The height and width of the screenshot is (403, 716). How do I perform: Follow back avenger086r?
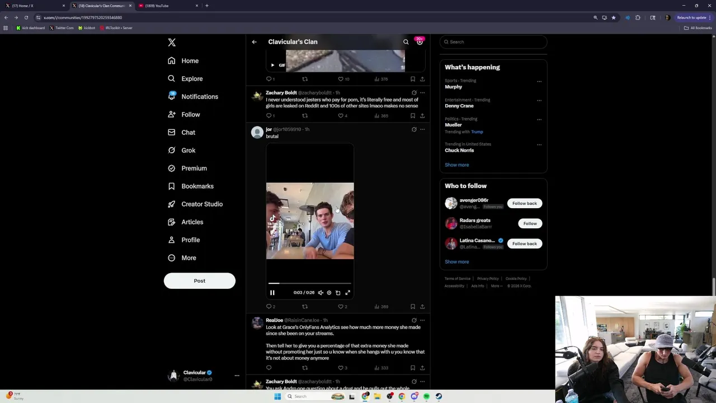pos(525,203)
